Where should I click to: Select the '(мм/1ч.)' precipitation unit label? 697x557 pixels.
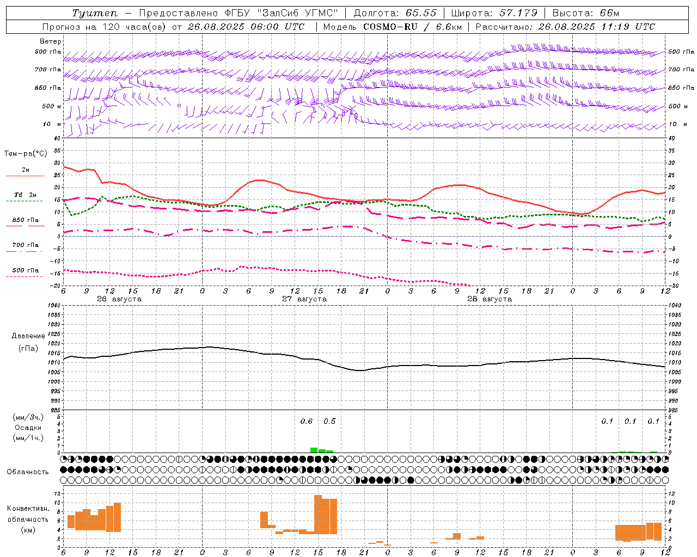point(28,438)
